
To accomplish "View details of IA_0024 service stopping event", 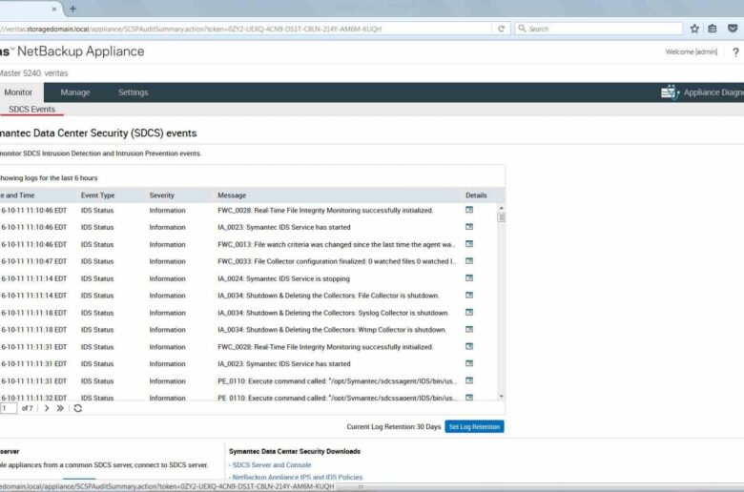I will (468, 278).
